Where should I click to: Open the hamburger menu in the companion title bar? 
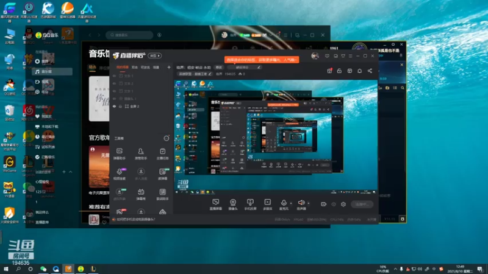pos(350,56)
